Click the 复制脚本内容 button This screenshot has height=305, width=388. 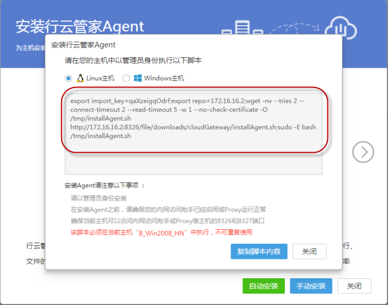point(259,251)
